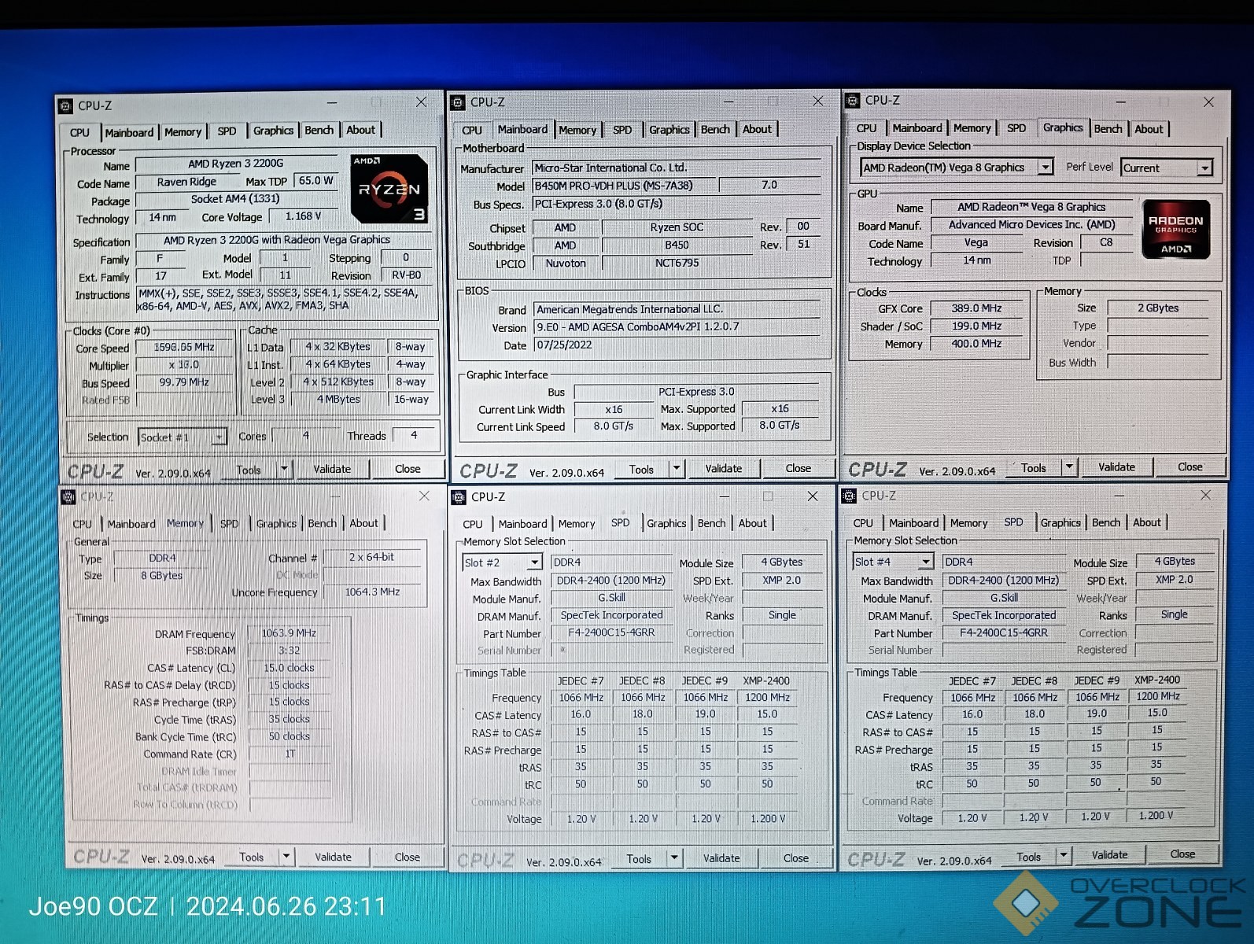Click the XMP-2400 frequency cell in Slot #2 timings
1254x944 pixels.
point(768,698)
